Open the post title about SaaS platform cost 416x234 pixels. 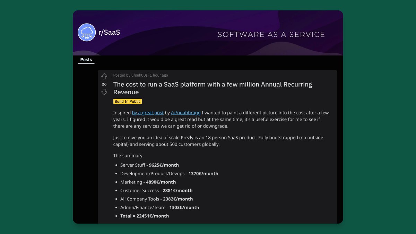[x=213, y=88]
